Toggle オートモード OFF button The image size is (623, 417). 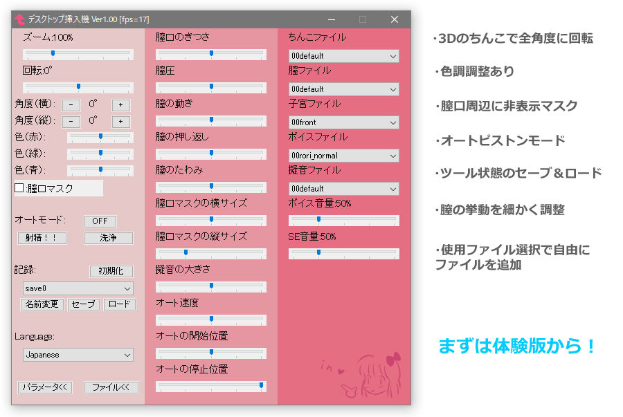click(x=100, y=221)
